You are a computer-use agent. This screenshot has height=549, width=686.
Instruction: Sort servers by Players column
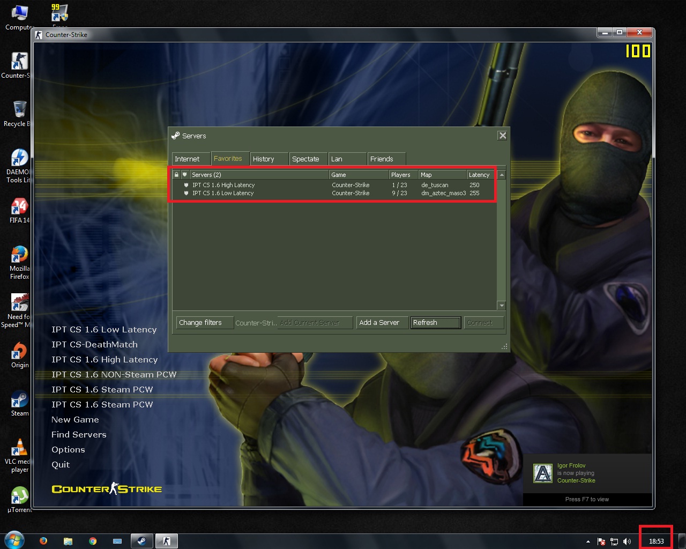(404, 175)
